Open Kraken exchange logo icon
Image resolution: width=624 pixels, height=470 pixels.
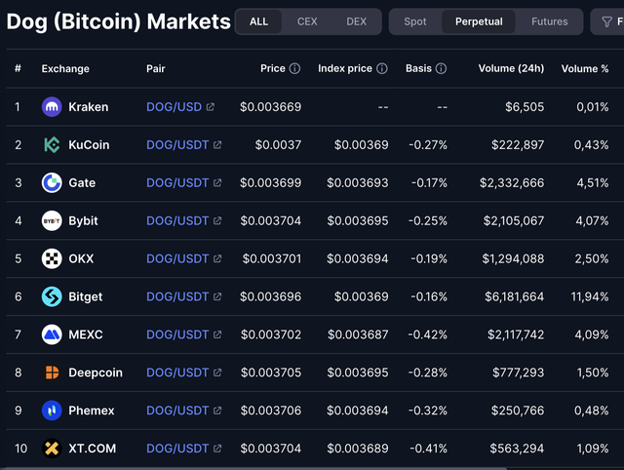point(52,106)
